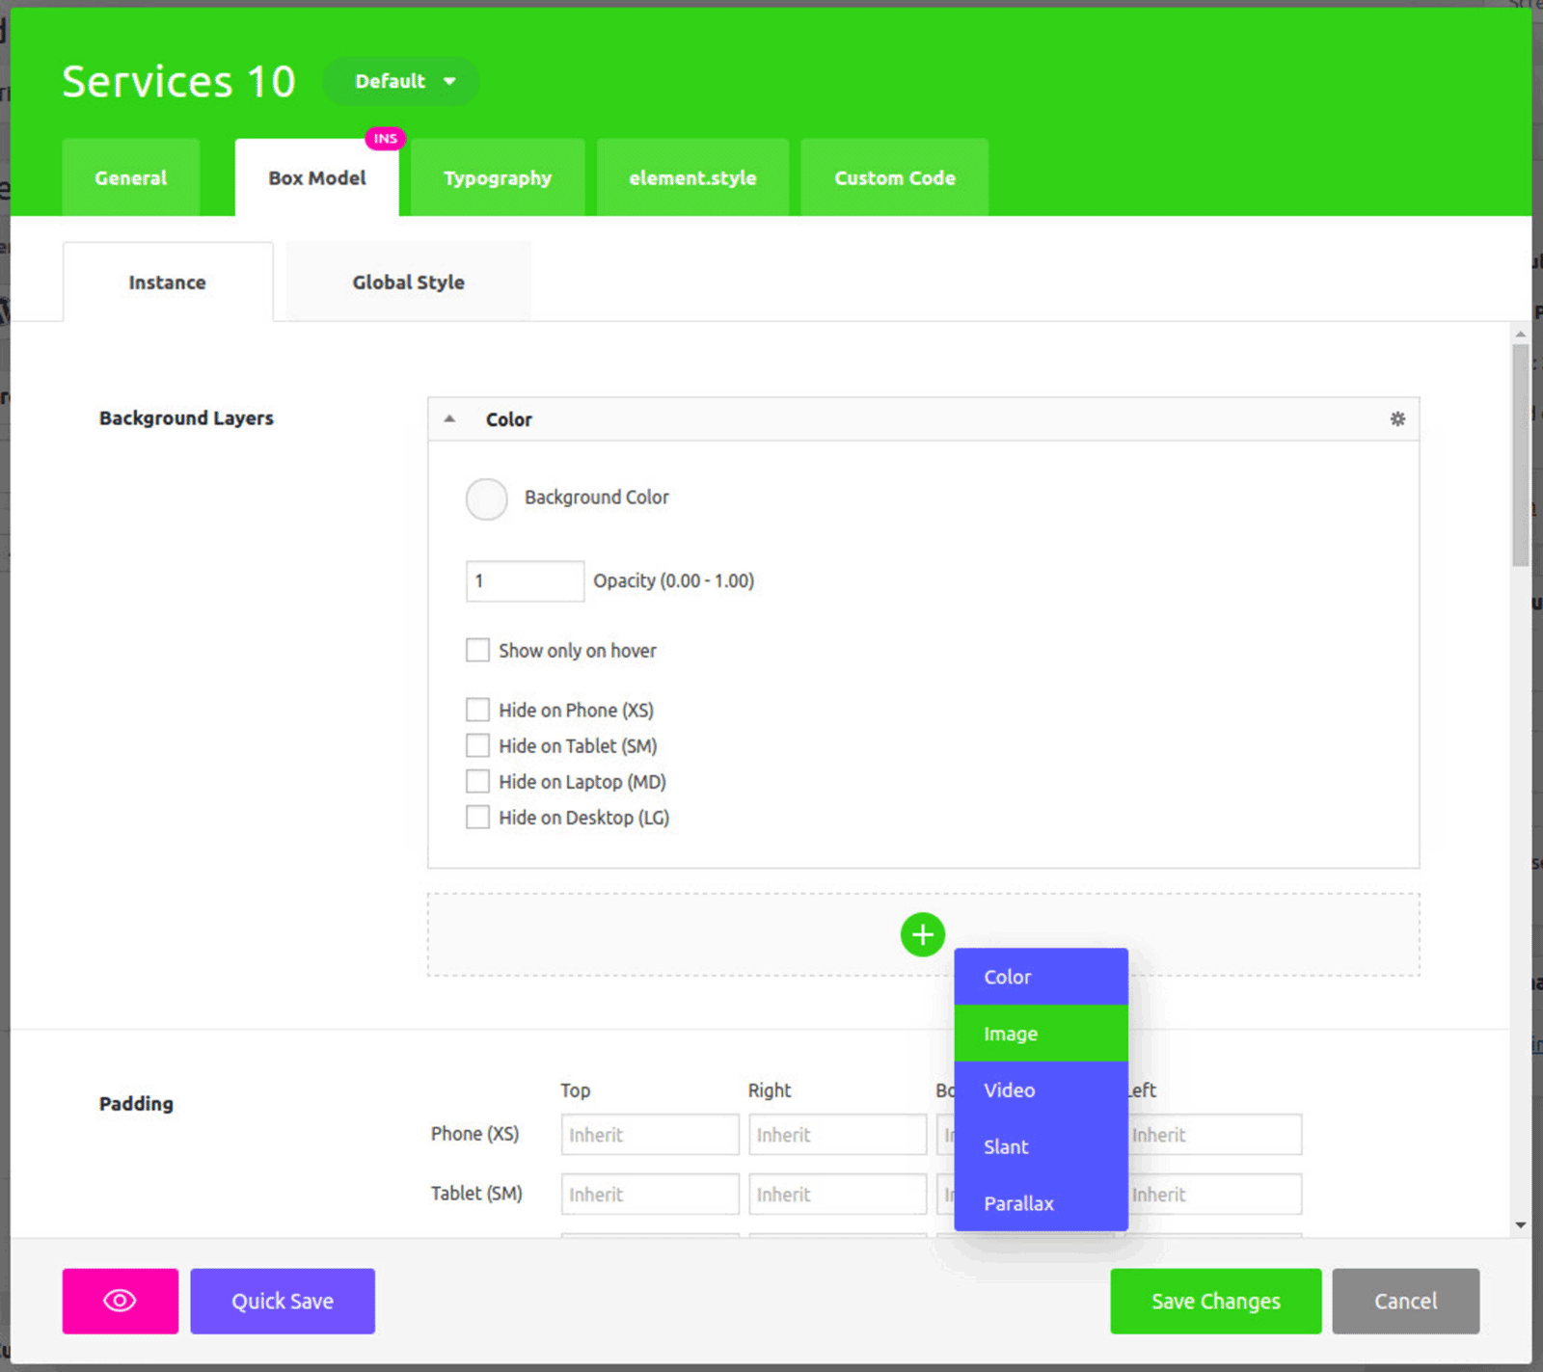Choose Color from the layer menu
Screen dimensions: 1543x1372
tap(1041, 977)
